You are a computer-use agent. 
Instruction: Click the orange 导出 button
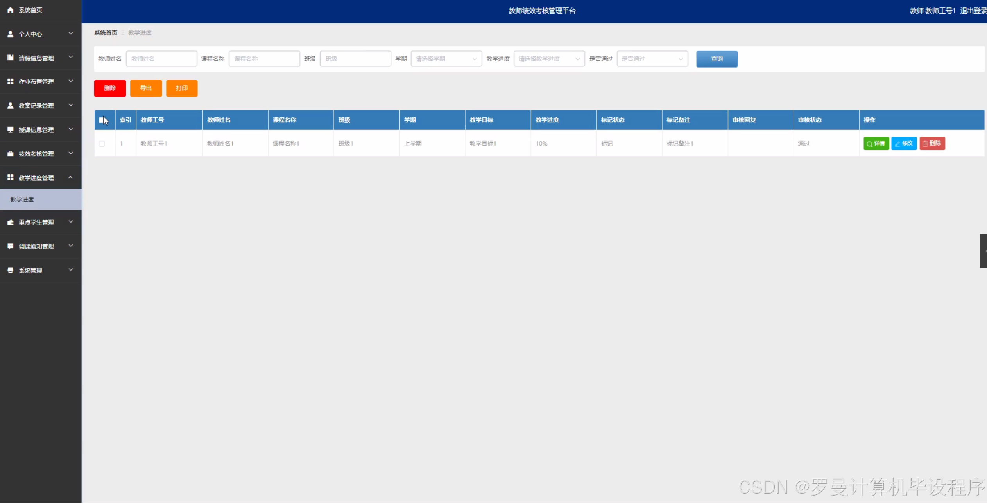(x=146, y=88)
